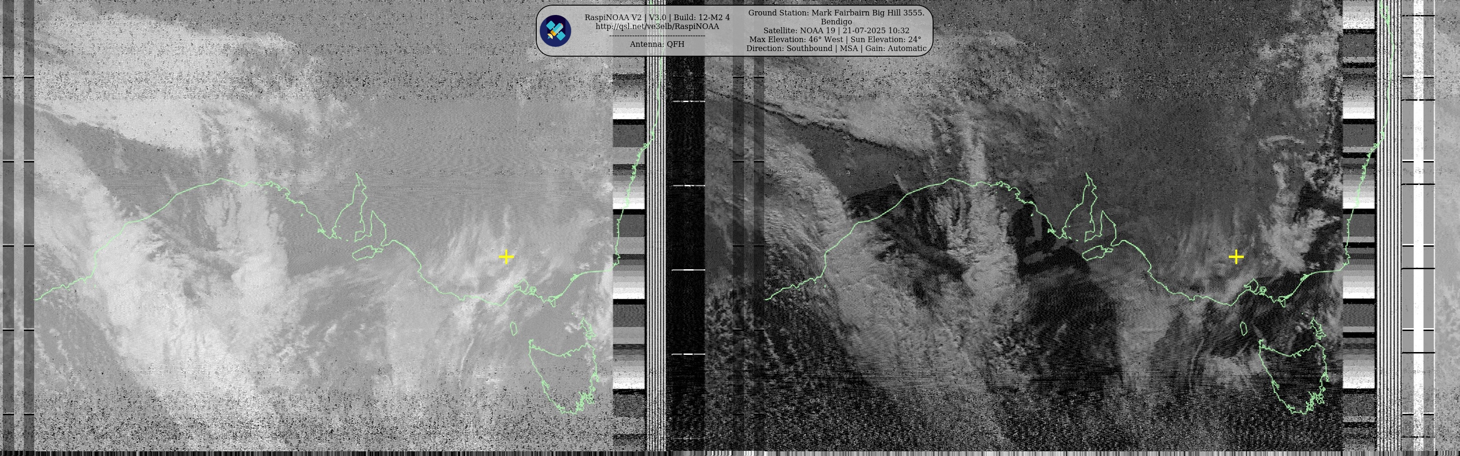
Task: Click the white vertical bar at far right
Action: pos(1418,227)
